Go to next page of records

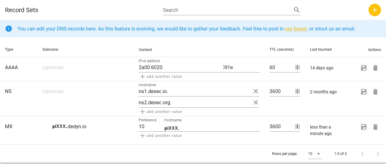378,154
